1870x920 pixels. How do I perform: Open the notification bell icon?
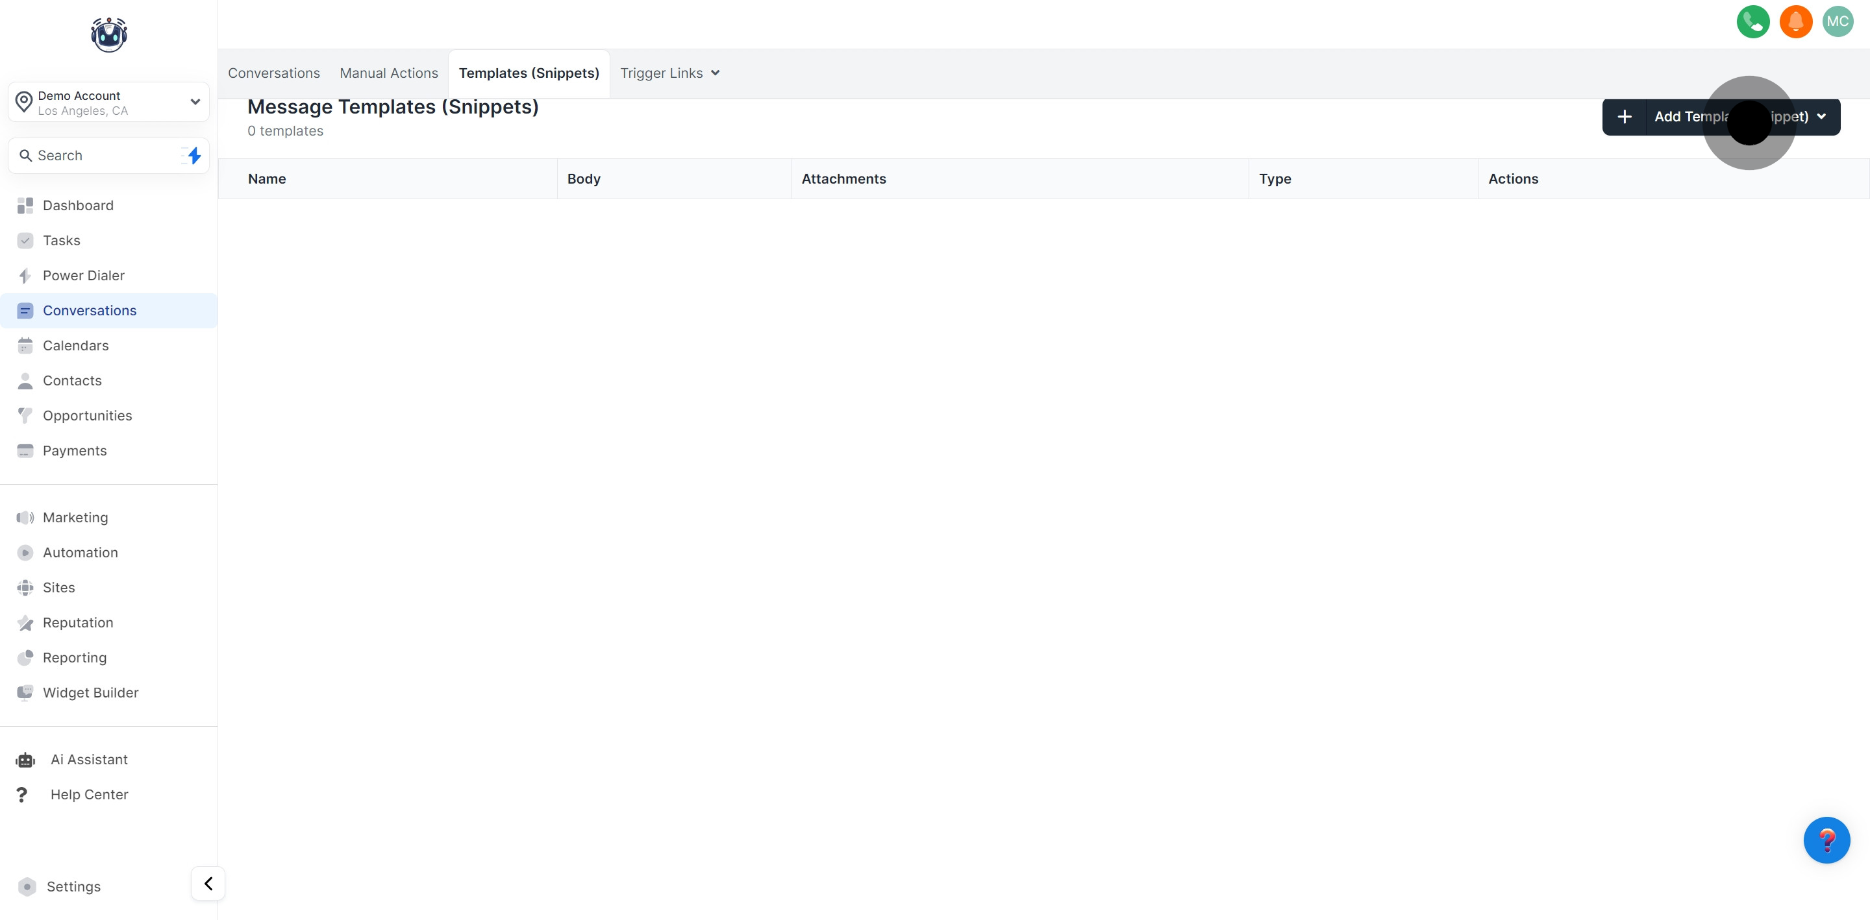point(1795,22)
